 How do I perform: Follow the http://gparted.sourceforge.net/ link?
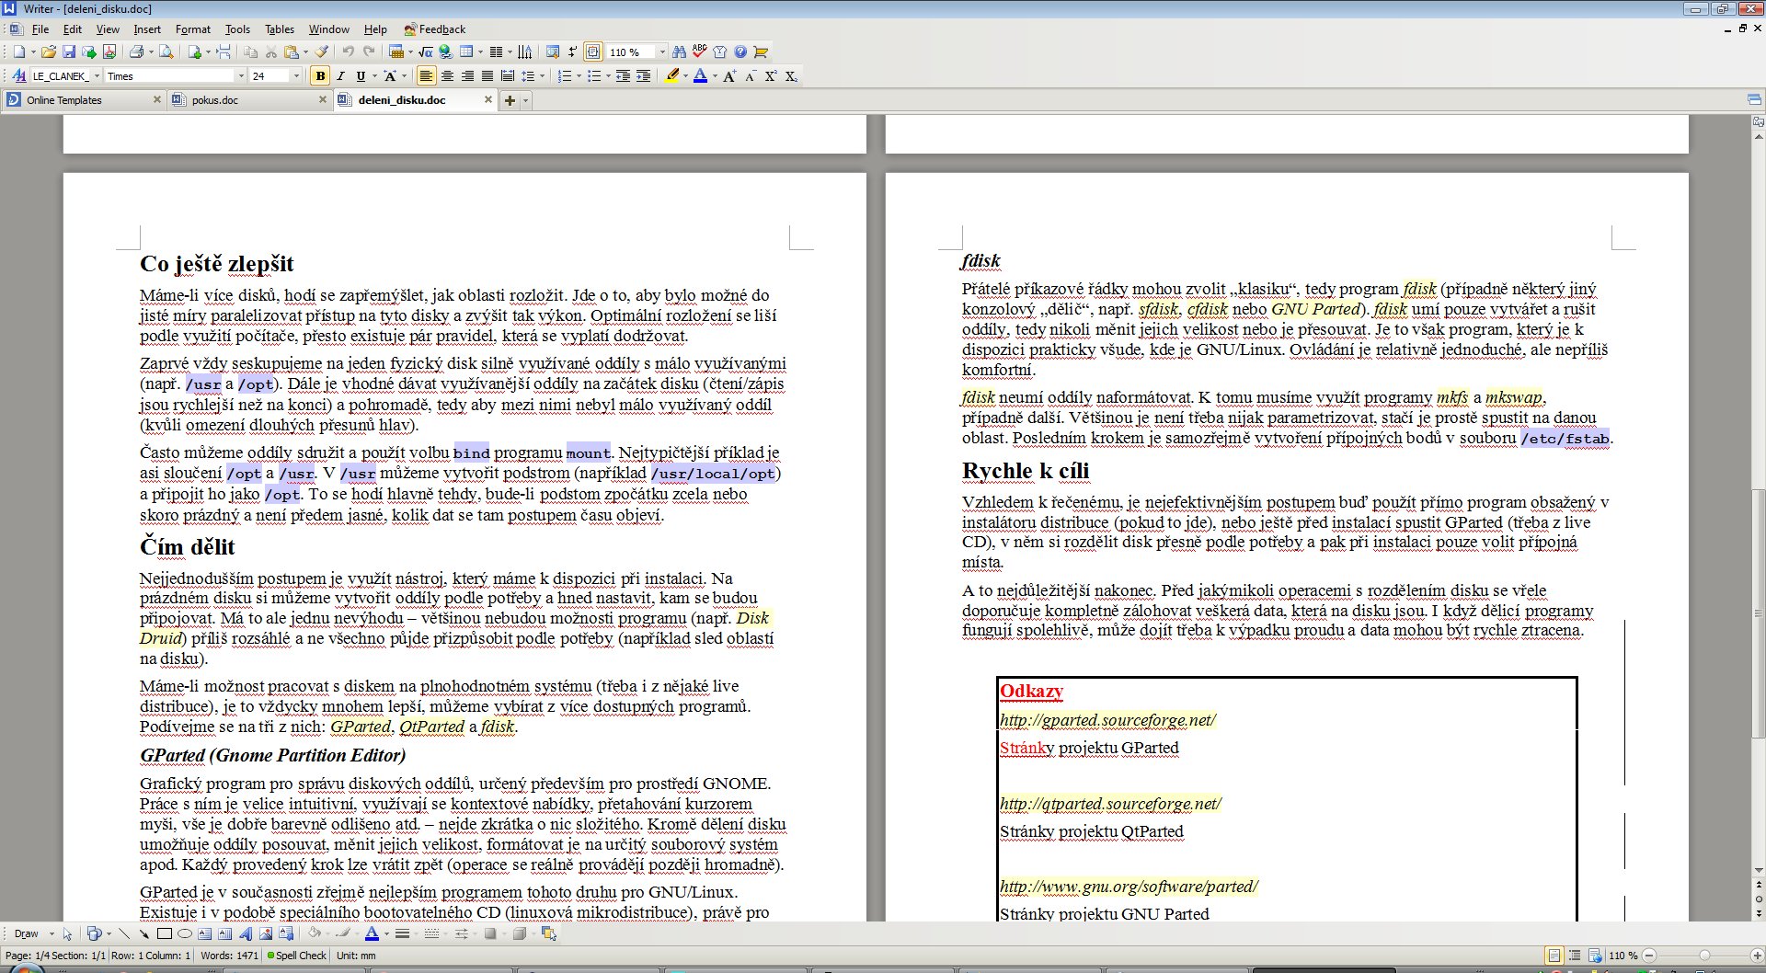pos(1107,720)
